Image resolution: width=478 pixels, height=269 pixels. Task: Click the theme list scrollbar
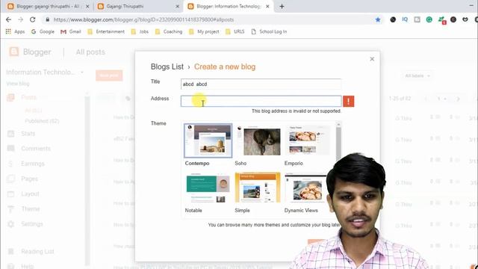point(338,143)
